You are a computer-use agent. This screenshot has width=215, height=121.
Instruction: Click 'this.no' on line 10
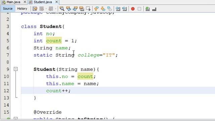click(57, 76)
